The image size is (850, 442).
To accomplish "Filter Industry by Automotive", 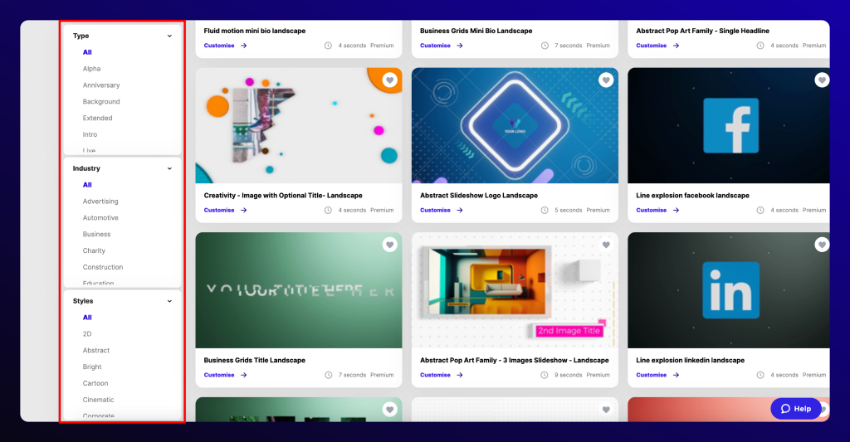I will 100,218.
